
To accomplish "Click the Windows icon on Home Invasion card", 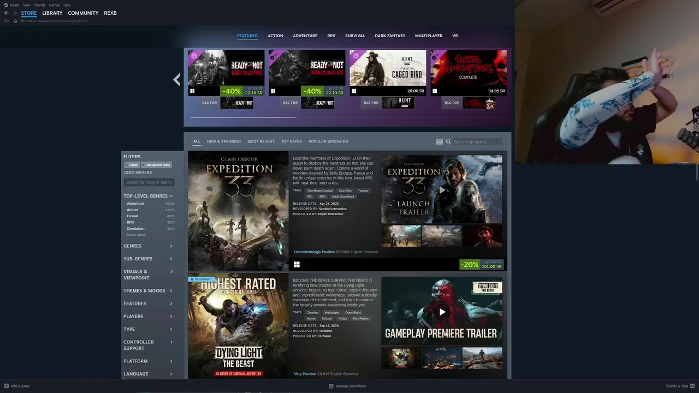I will point(273,91).
